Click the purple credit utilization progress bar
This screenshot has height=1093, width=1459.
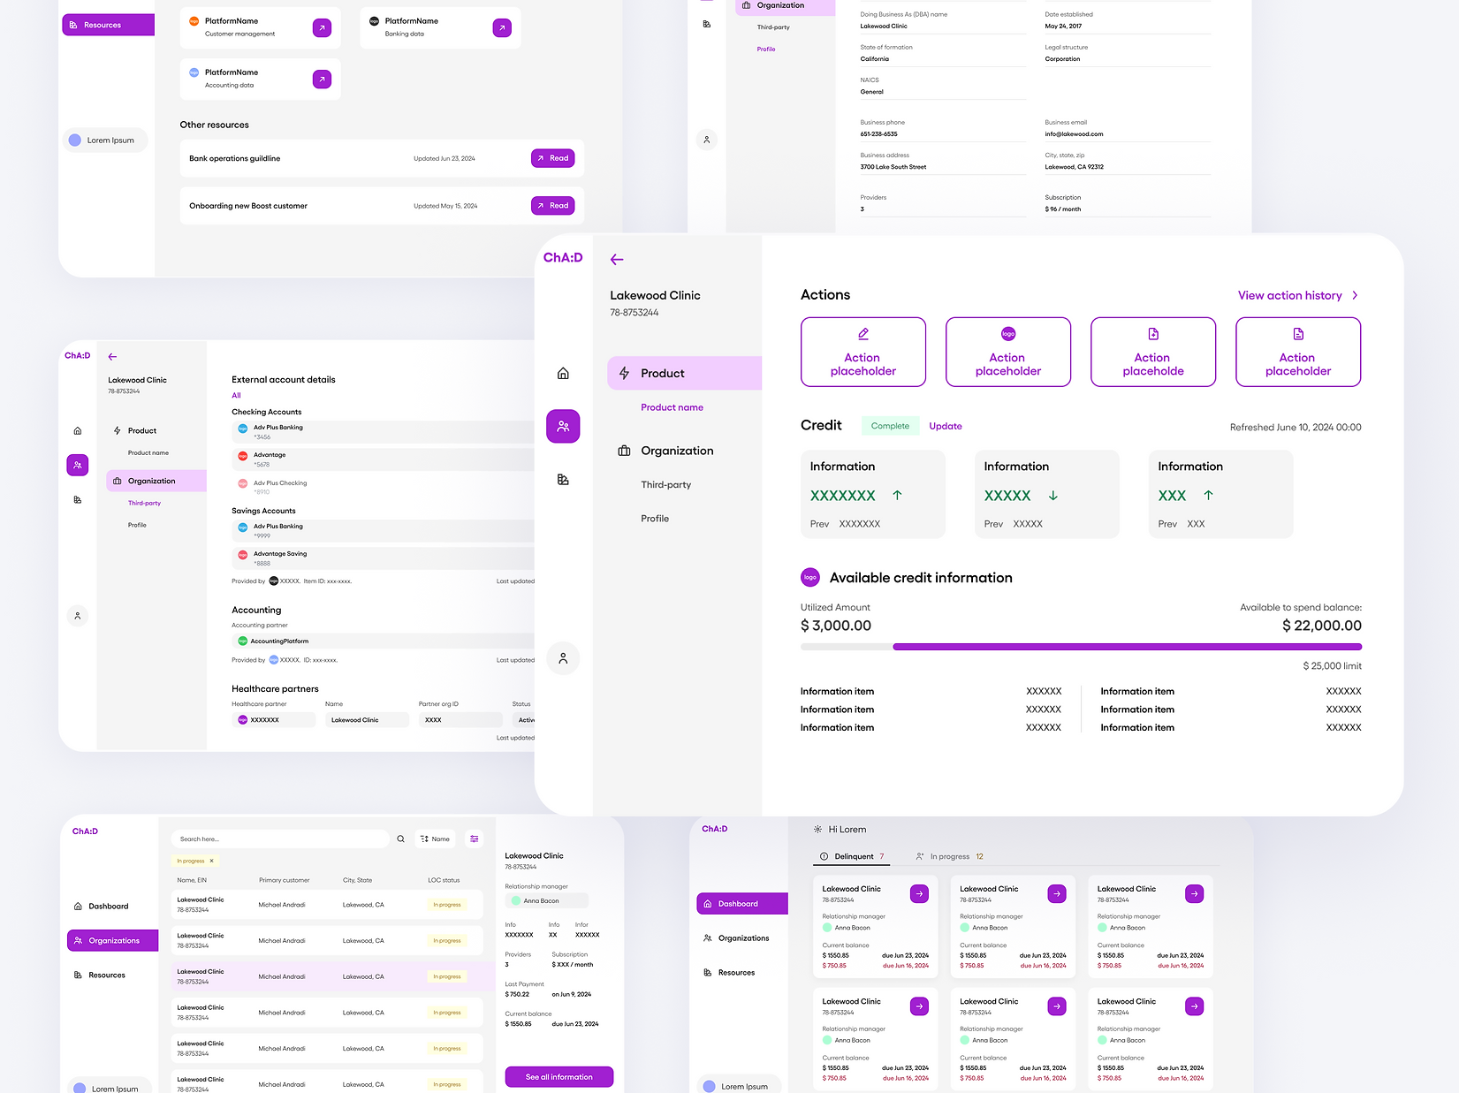1127,647
